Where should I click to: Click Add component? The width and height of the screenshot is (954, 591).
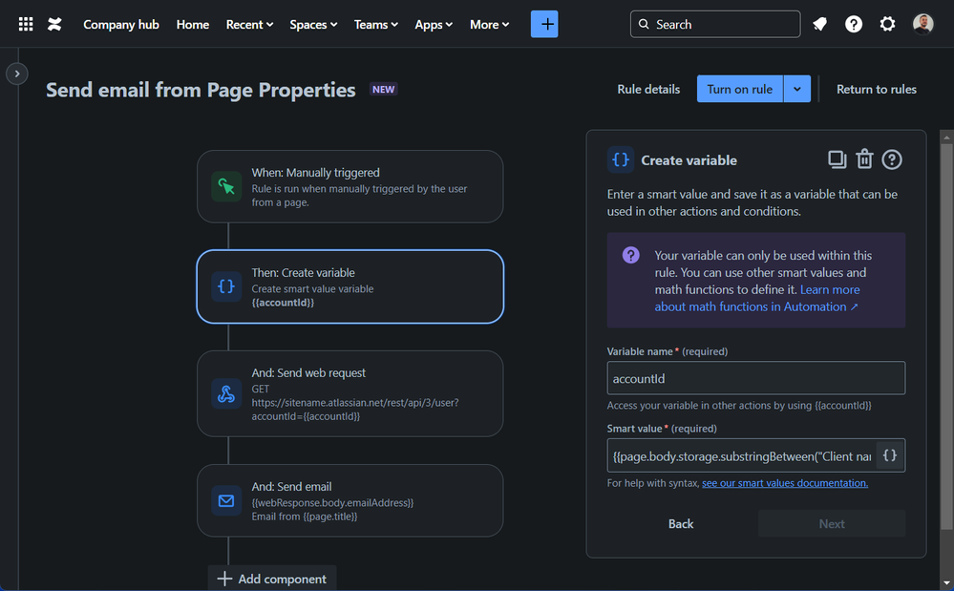[272, 579]
